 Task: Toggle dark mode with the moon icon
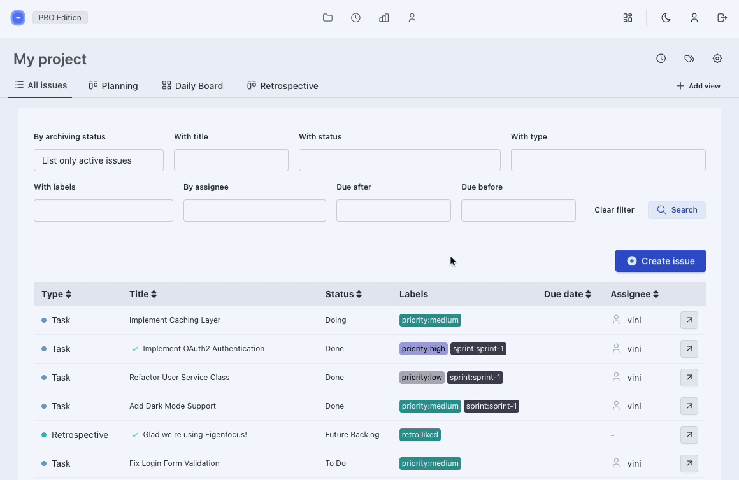point(666,18)
